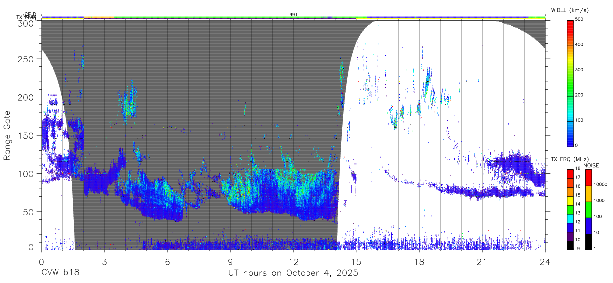613x283 pixels.
Task: Click orange segment in top frequency bar
Action: (x=99, y=17)
